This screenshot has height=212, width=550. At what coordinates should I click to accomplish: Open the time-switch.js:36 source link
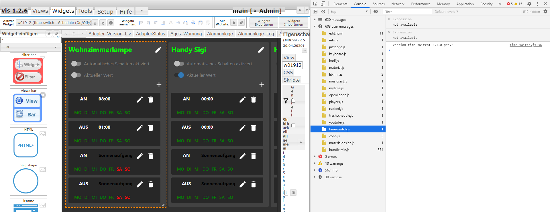pyautogui.click(x=526, y=45)
